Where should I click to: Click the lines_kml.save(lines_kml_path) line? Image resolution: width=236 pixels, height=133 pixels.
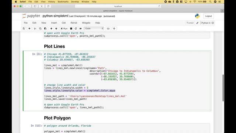65,99
